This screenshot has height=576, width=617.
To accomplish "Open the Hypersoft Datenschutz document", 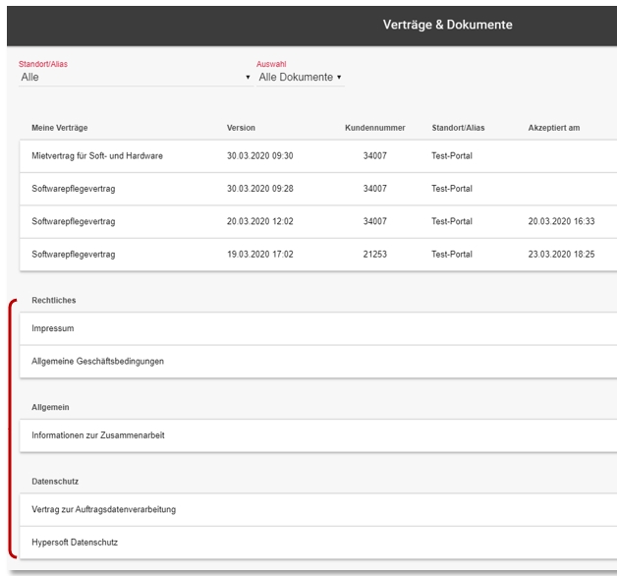I will point(318,543).
